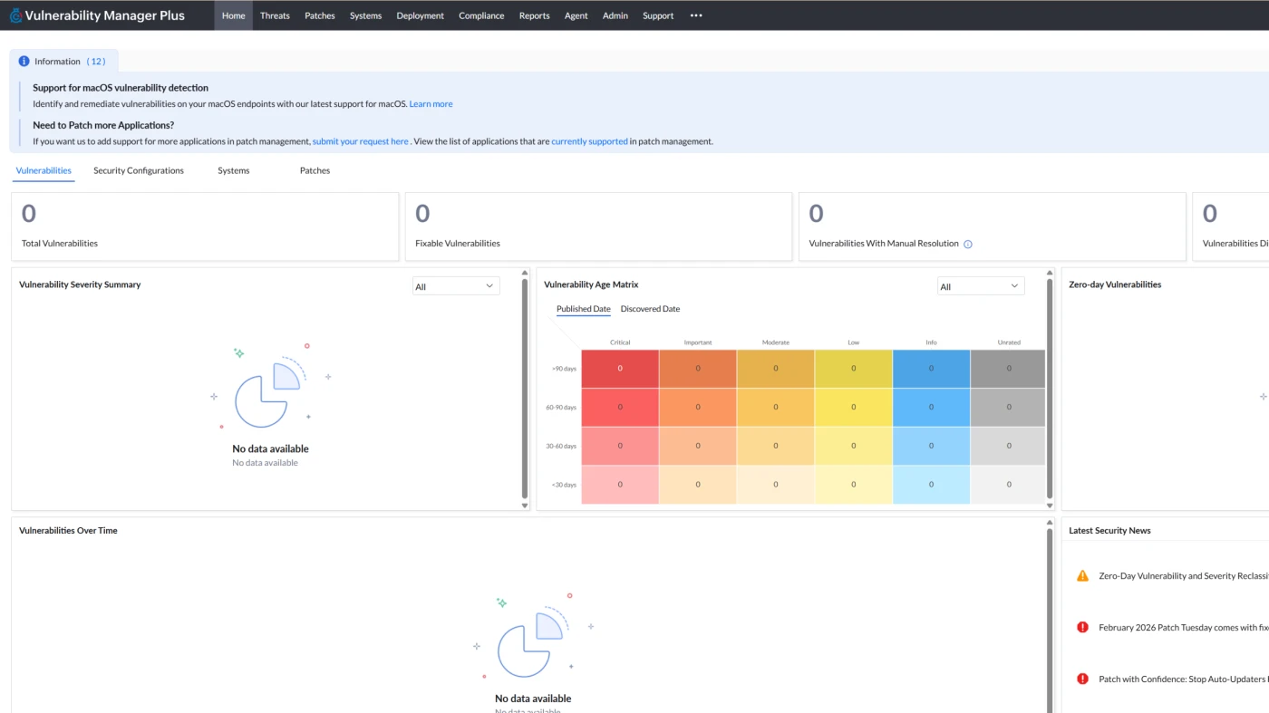Open the Support menu
Viewport: 1269px width, 713px height.
click(x=658, y=15)
